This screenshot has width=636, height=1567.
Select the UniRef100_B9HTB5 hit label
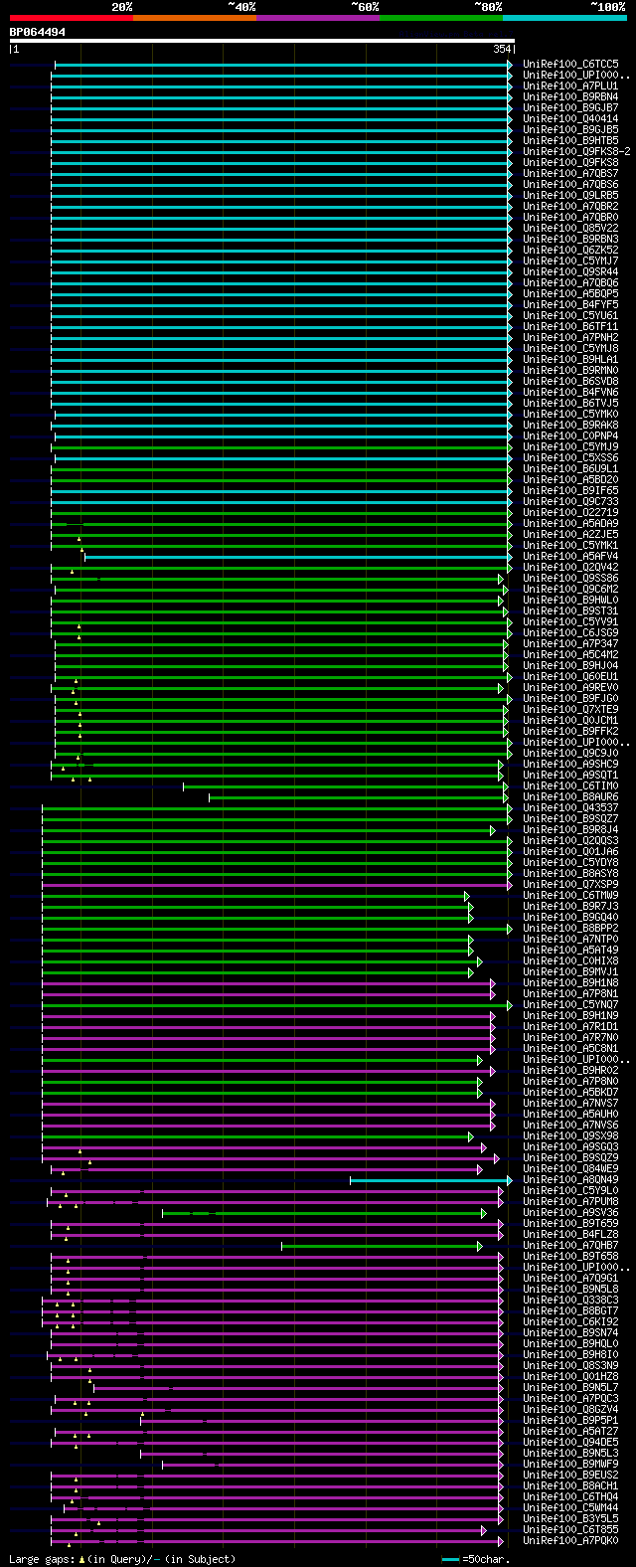[x=570, y=140]
